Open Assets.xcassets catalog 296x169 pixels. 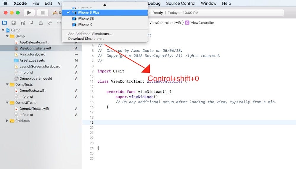click(x=32, y=60)
